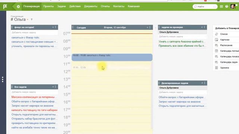Open red task написать поставщику по пяти наборам
The height and width of the screenshot is (134, 239).
pyautogui.click(x=34, y=110)
